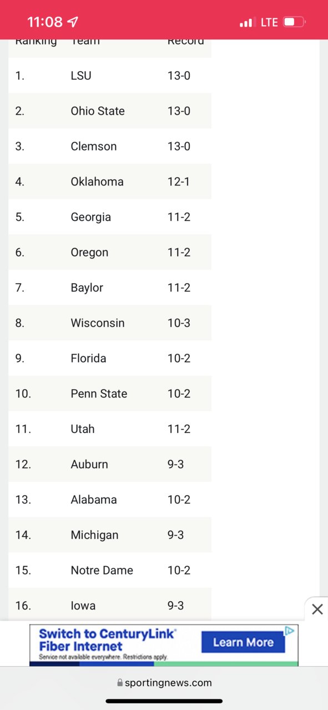Tap the location arrow in status bar
328x710 pixels.
coord(73,22)
